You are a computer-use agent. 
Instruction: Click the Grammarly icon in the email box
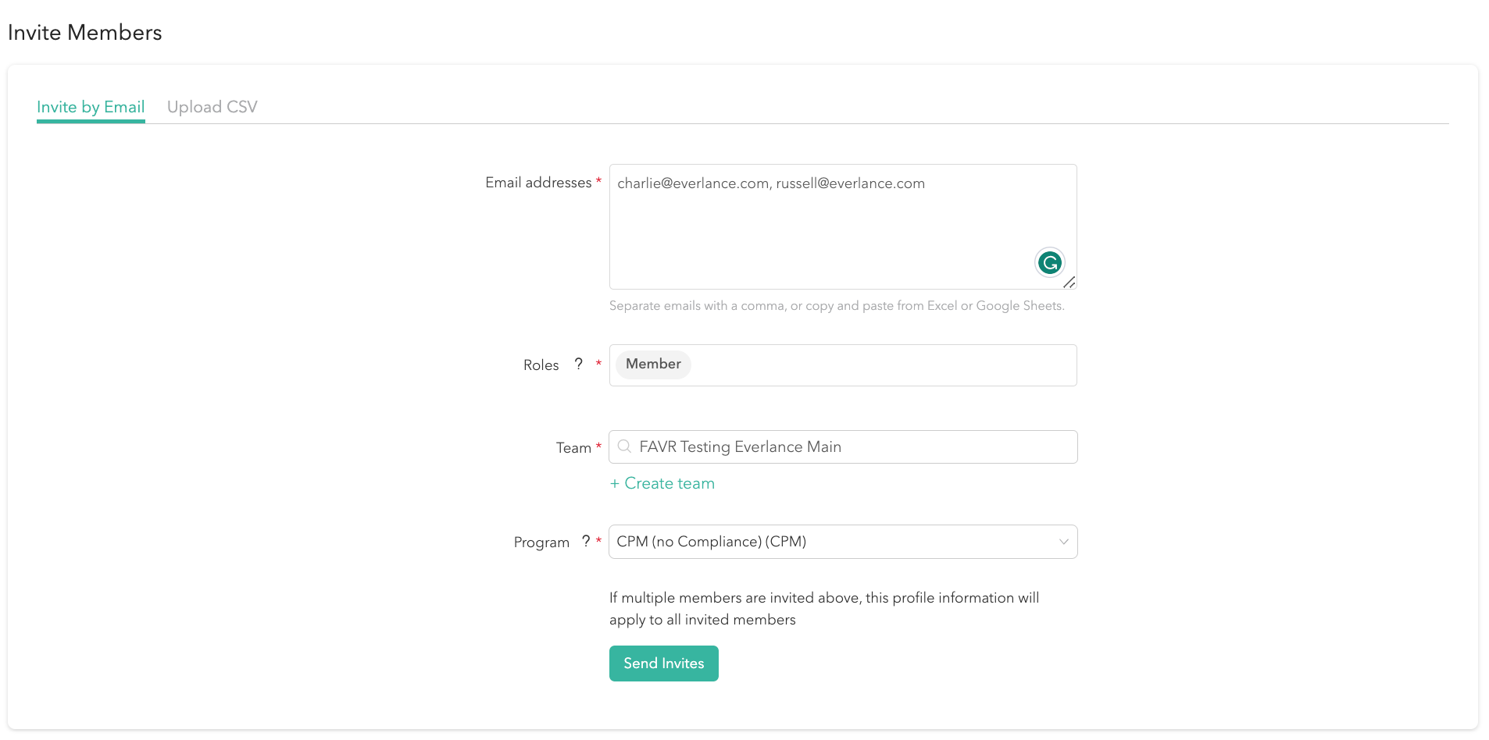point(1049,263)
